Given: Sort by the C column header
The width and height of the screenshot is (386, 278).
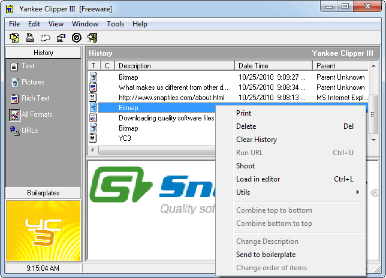Looking at the screenshot, I should click(x=107, y=66).
